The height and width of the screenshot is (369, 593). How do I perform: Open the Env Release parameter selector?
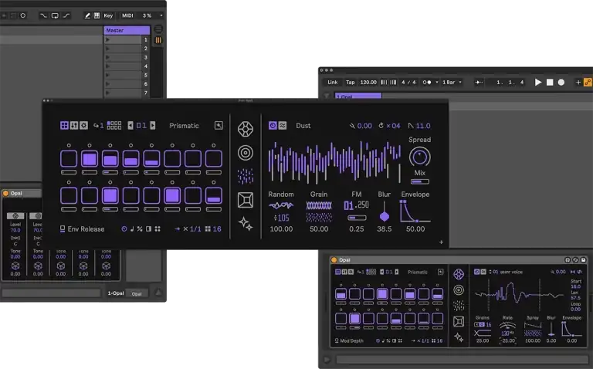point(82,229)
